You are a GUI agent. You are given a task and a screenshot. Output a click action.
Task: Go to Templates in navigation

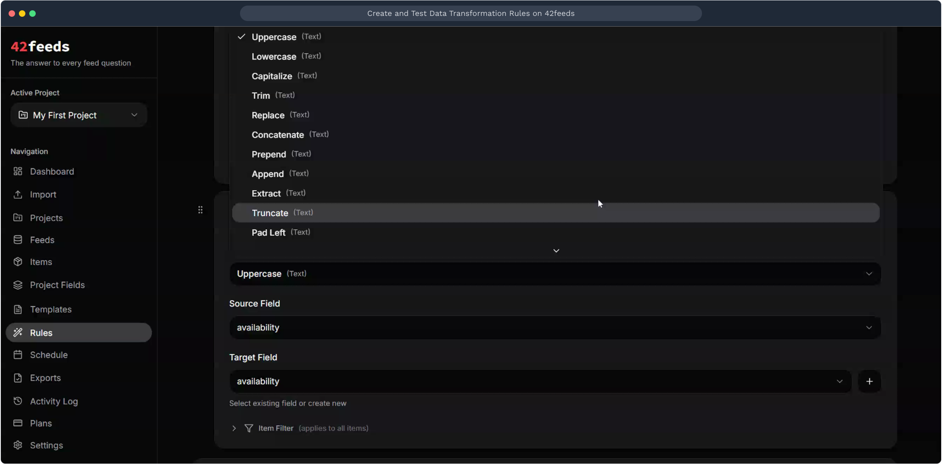click(x=51, y=309)
